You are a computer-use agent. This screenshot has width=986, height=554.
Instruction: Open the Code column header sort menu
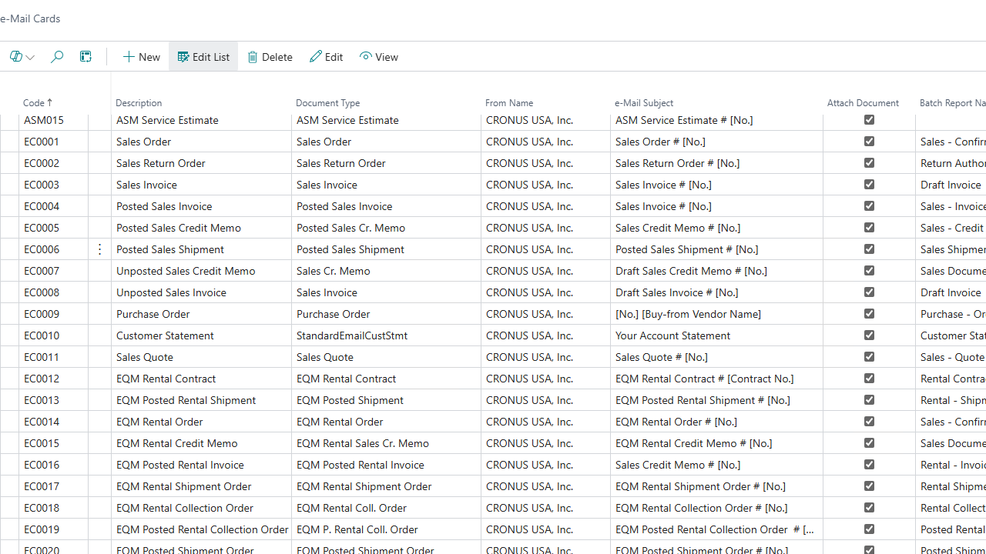pyautogui.click(x=38, y=103)
